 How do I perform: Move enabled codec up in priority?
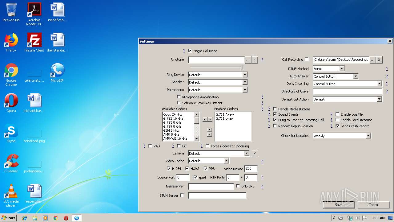pyautogui.click(x=210, y=129)
